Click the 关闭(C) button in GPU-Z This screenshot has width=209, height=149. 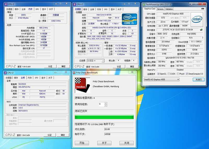point(199,80)
